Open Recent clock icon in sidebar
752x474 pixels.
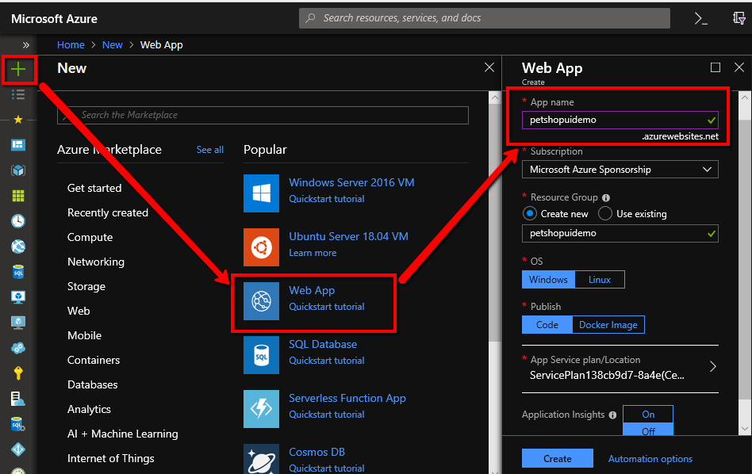point(18,221)
